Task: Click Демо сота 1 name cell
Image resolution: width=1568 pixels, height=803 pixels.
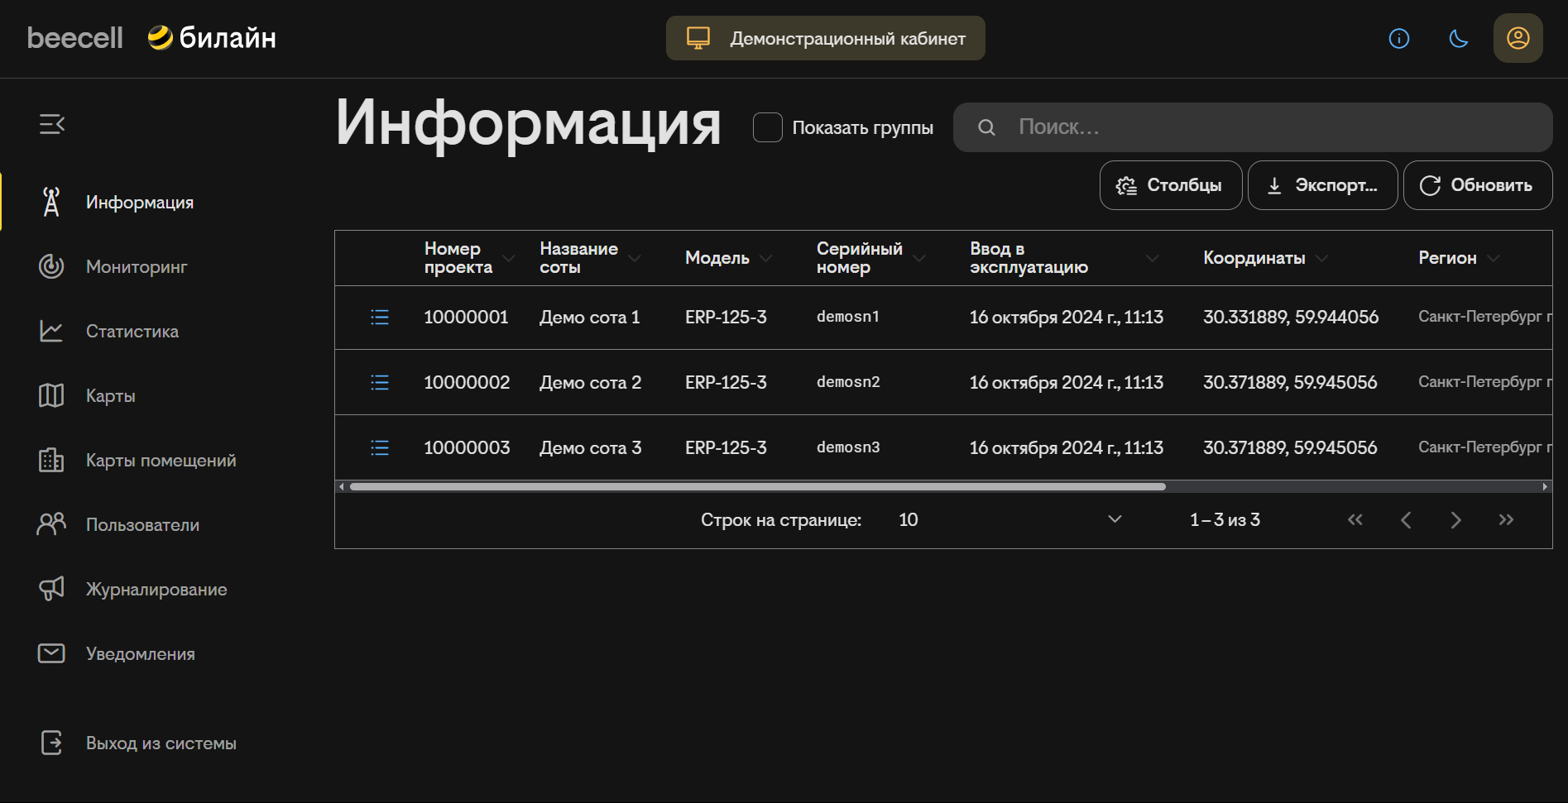Action: [590, 317]
